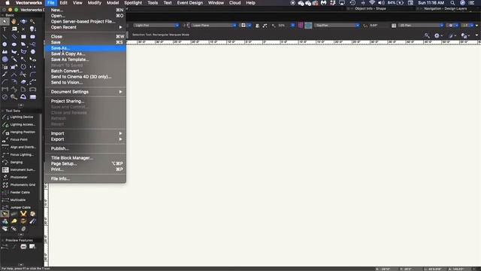
Task: Select the Pan hand tool
Action: tap(14, 22)
